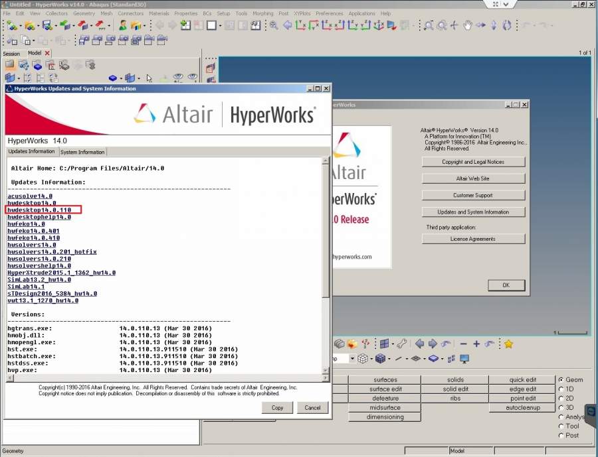Click the selector arrow icon in browser toolbar
598x457 pixels.
(149, 78)
